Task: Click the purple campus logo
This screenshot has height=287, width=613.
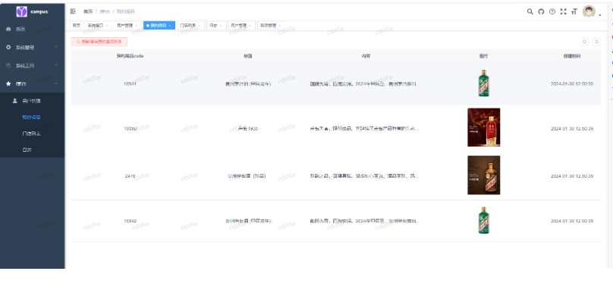Action: point(21,11)
